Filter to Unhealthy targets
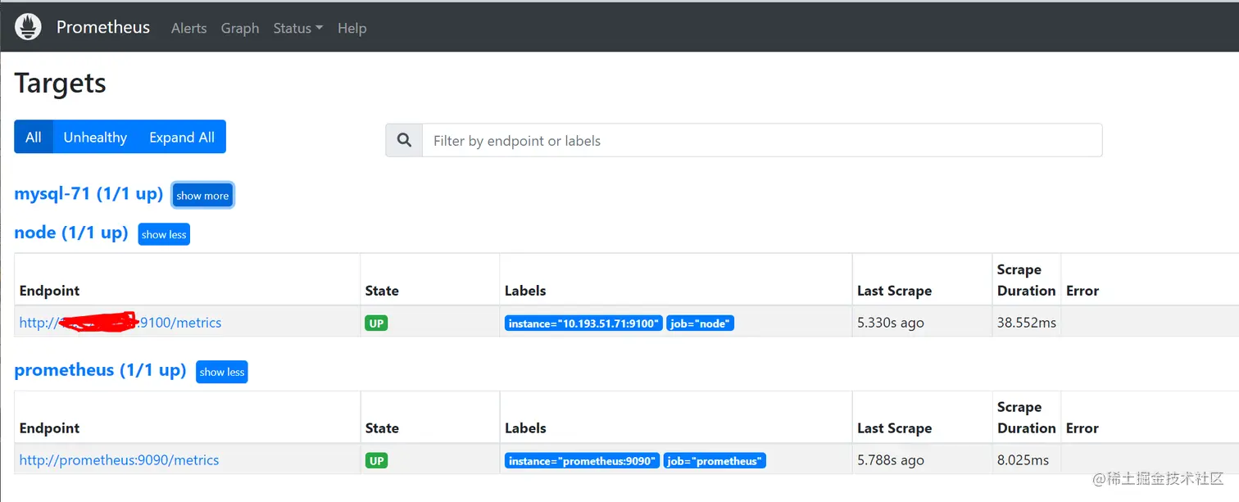This screenshot has width=1239, height=502. click(x=95, y=137)
